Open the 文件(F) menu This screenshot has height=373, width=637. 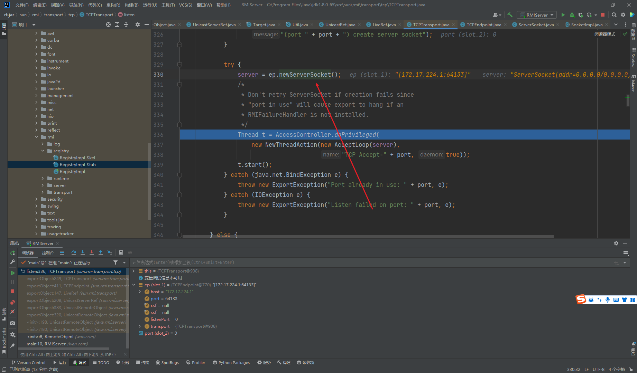[x=22, y=5]
